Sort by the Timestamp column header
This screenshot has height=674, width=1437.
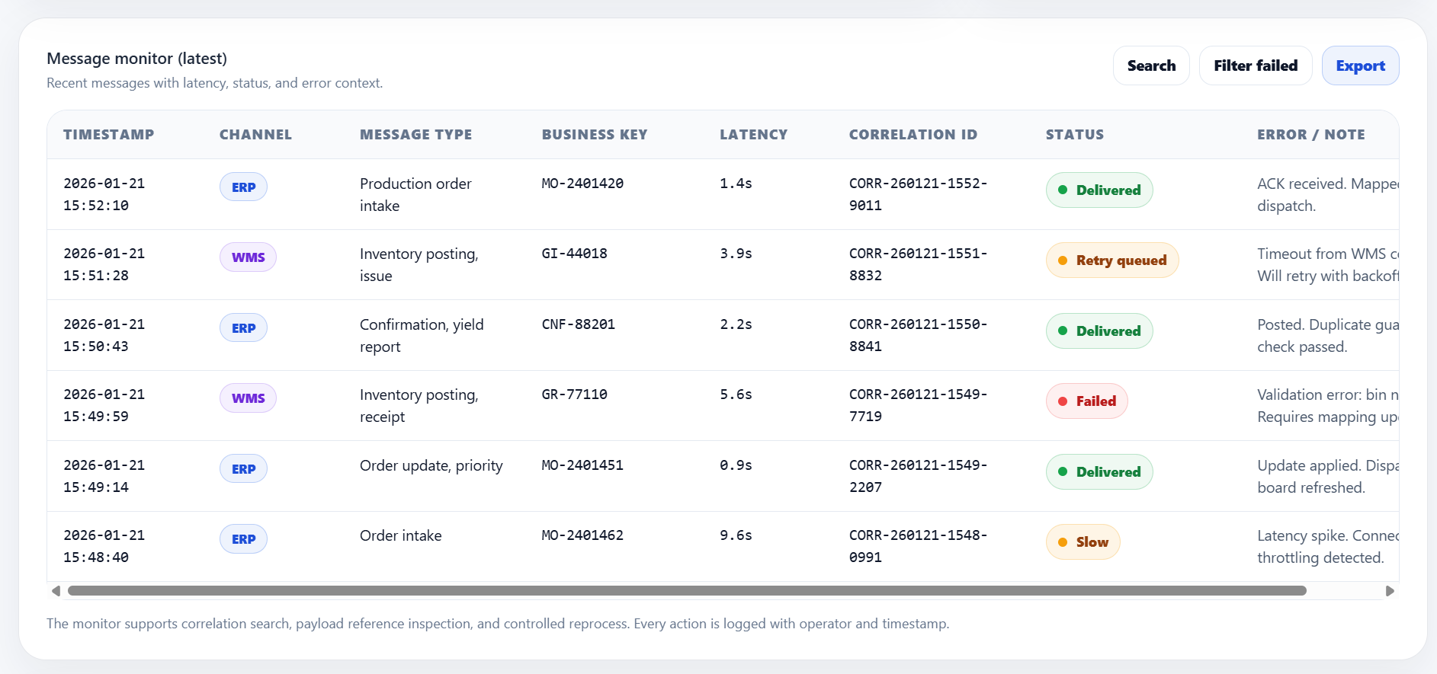(108, 135)
